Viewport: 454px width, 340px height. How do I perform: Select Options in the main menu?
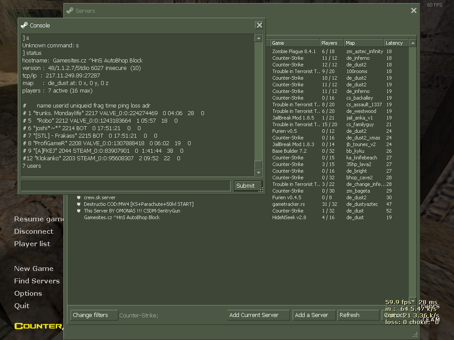28,293
